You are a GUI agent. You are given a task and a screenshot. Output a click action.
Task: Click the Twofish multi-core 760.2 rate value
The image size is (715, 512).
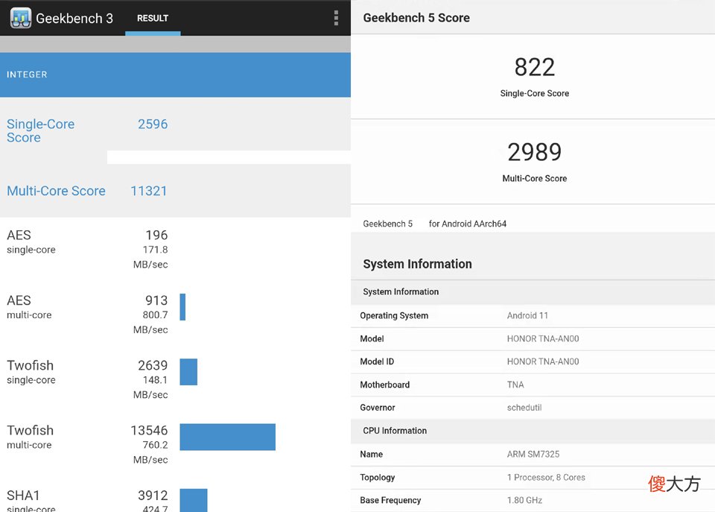point(155,445)
